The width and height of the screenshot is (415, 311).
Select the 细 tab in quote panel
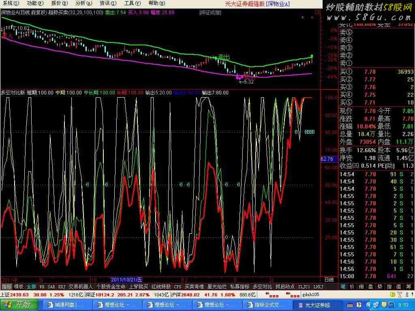361,286
